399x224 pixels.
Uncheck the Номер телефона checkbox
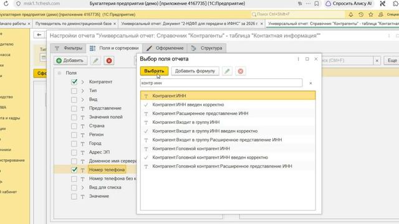[x=74, y=170]
